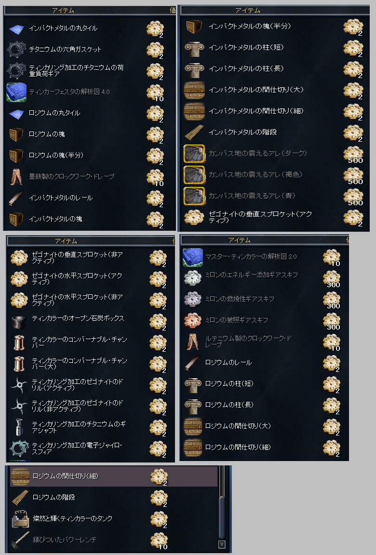Click the ティンカリング加工の電子ジャイロ・スフィア ring icon
The width and height of the screenshot is (376, 555).
point(19,449)
